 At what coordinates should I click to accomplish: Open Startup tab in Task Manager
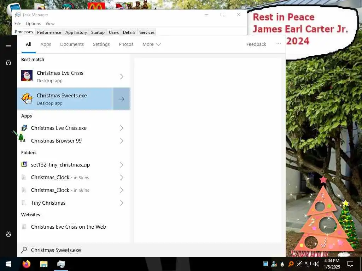tap(98, 32)
